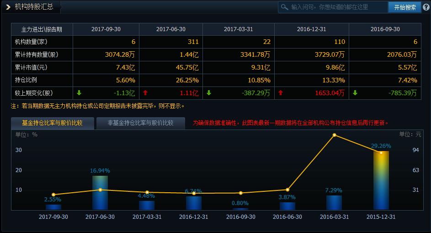Click the 累计持有数量(股) row label

tap(37, 54)
